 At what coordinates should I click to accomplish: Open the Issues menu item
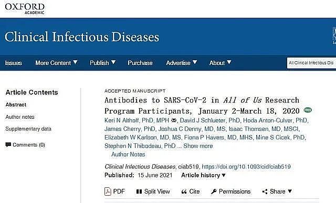13,63
